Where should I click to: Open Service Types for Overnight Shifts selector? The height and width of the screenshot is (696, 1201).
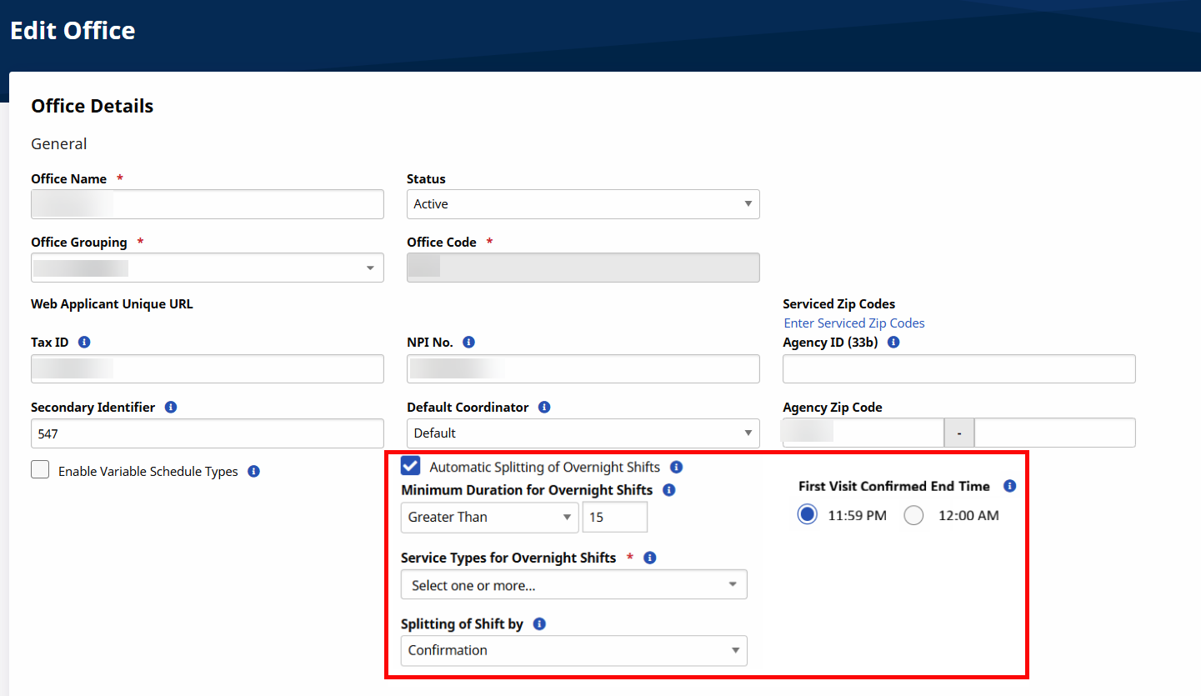[573, 585]
